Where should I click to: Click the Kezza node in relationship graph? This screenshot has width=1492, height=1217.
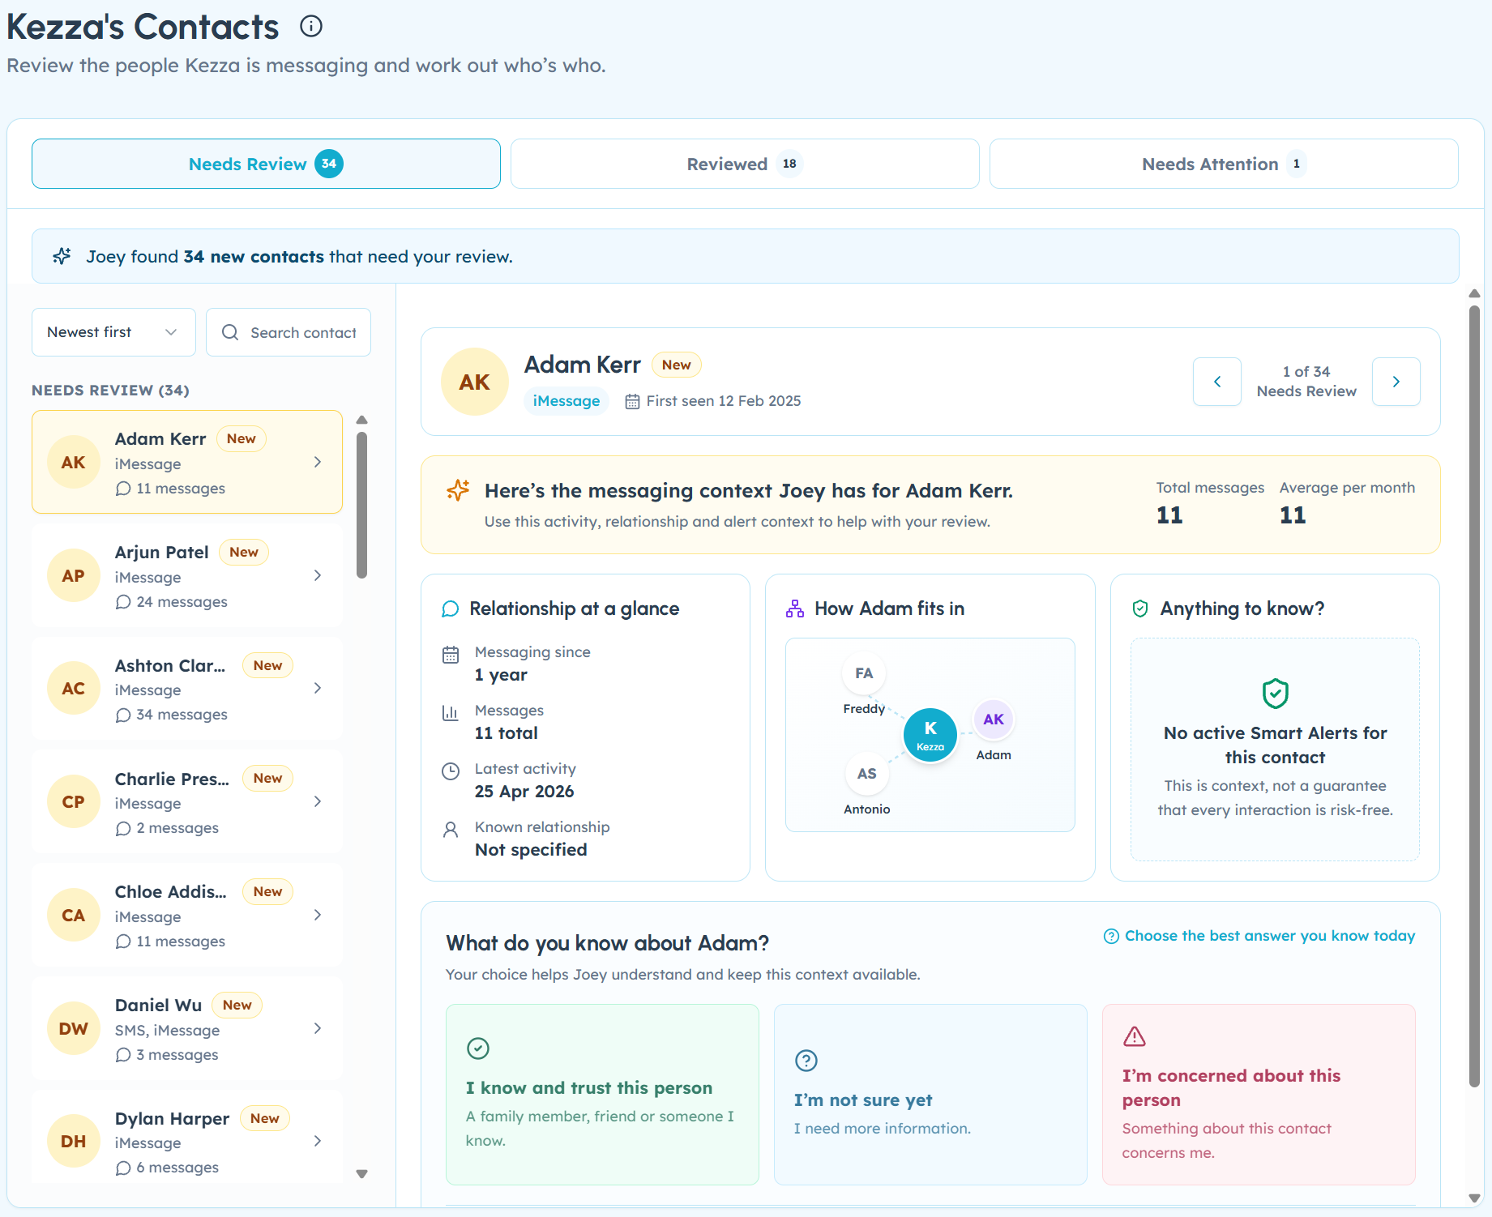click(930, 735)
